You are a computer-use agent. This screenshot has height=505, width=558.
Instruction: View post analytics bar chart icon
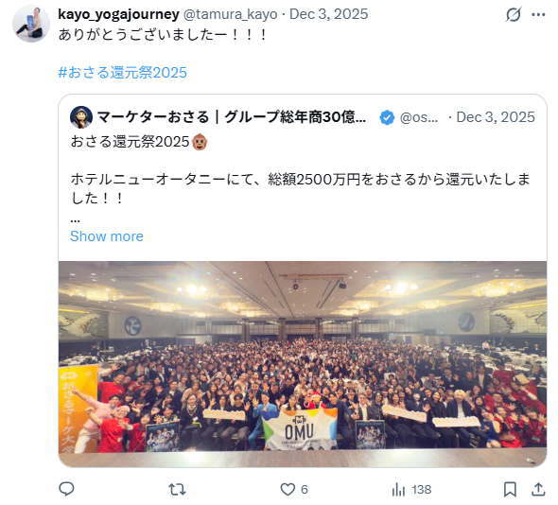coord(398,490)
